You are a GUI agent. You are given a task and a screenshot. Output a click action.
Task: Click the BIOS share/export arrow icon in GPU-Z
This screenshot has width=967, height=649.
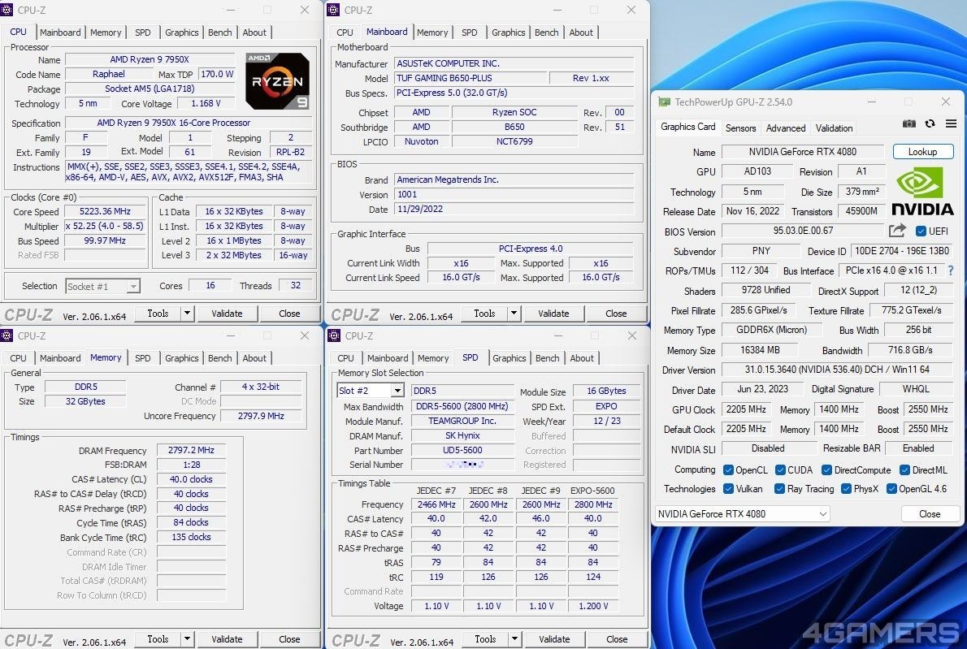(x=897, y=231)
